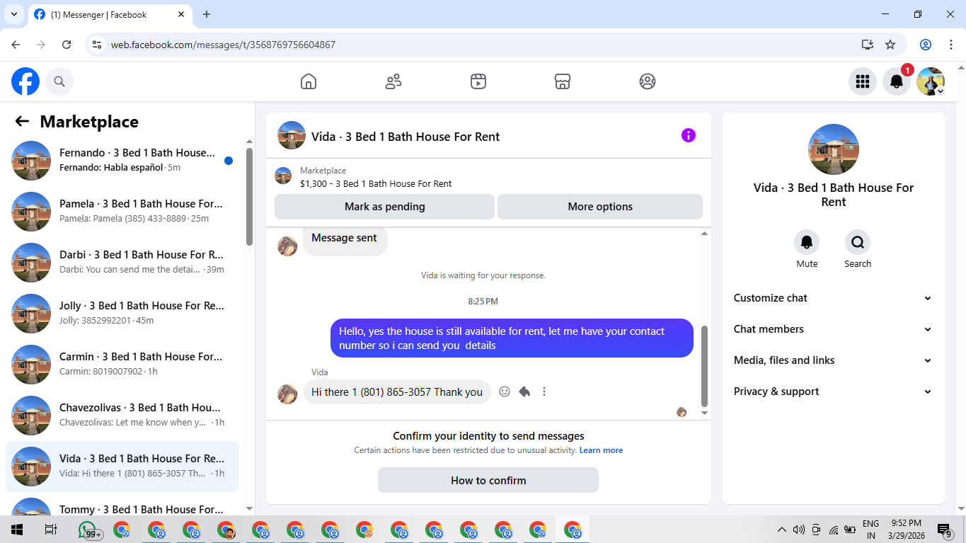Click the Marketplace $1,300 listing text
The image size is (966, 543).
376,183
